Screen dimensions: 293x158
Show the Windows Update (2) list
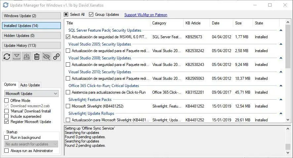pyautogui.click(x=31, y=16)
